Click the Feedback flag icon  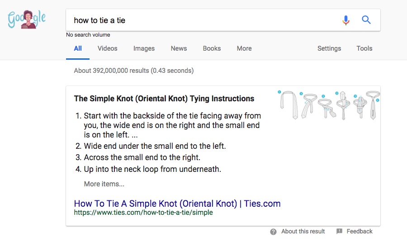click(x=339, y=231)
